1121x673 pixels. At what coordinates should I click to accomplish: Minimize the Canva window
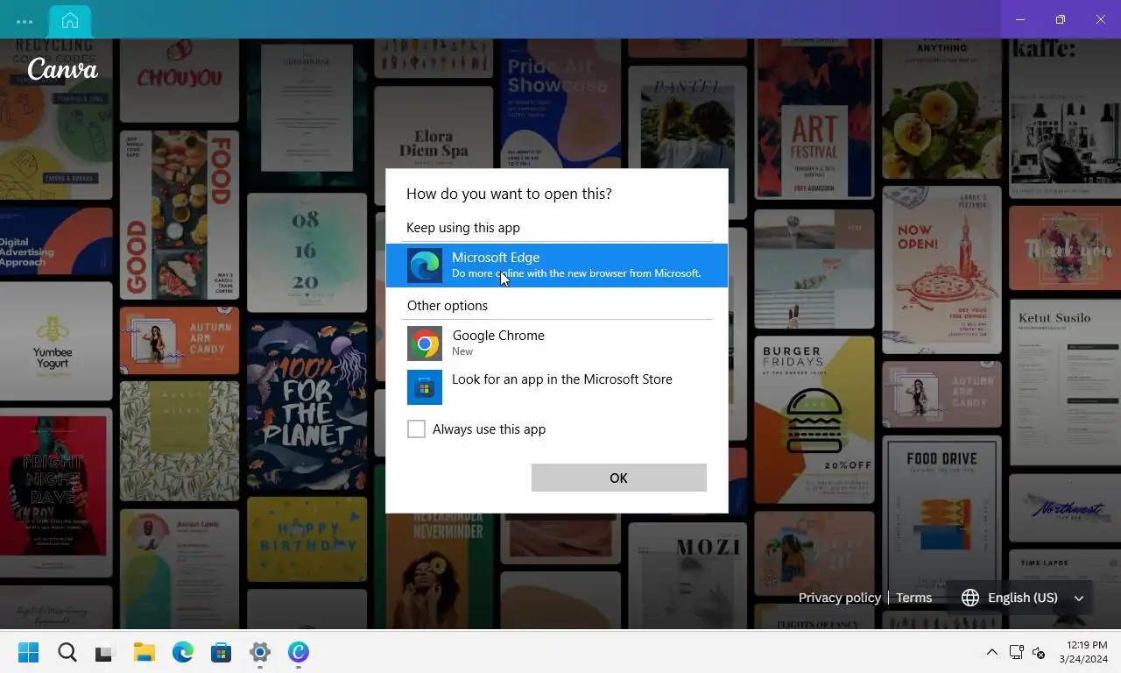[1020, 19]
